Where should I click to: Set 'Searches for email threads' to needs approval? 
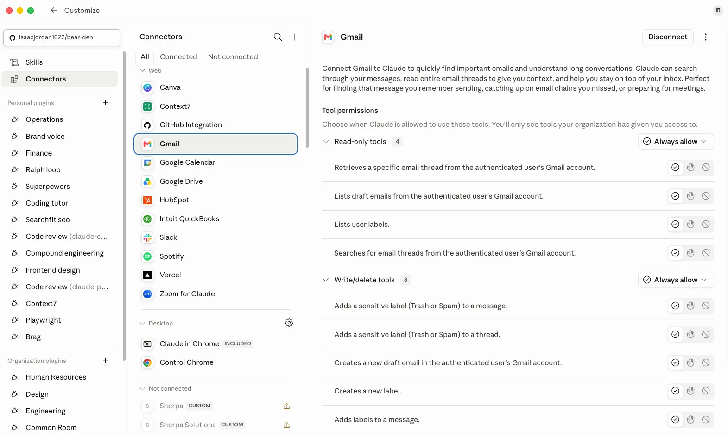(690, 253)
